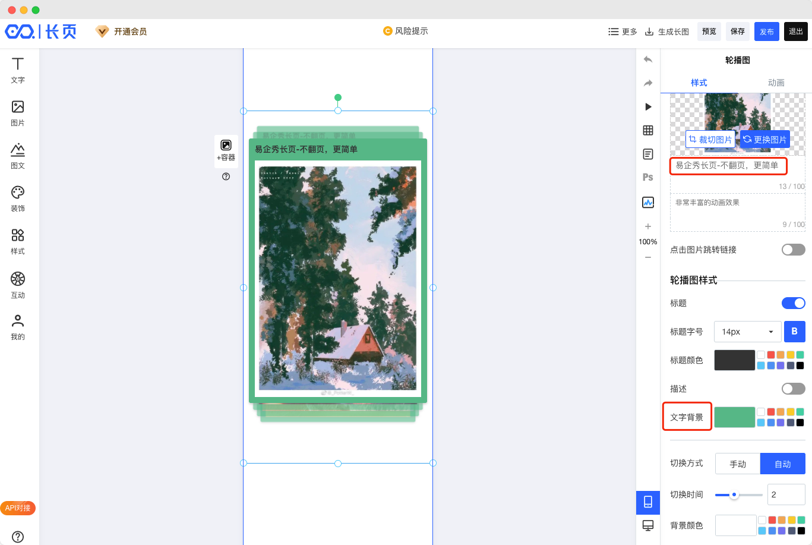Click the redo arrow icon
This screenshot has width=812, height=545.
click(x=648, y=83)
